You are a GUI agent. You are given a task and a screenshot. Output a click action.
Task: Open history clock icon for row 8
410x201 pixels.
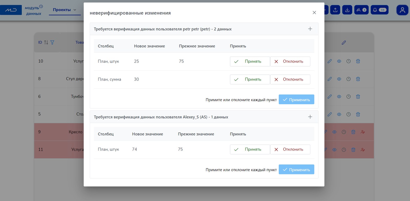348,79
